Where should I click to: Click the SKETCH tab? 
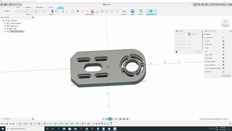point(61,7)
